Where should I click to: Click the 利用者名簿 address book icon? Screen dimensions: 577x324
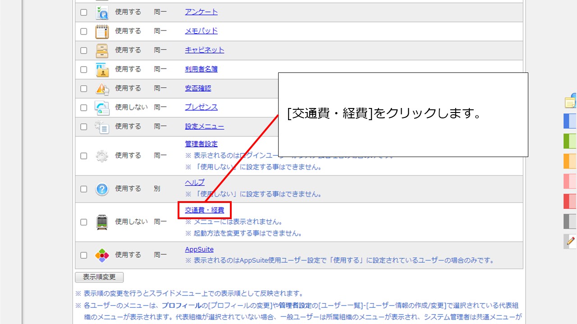(x=102, y=69)
